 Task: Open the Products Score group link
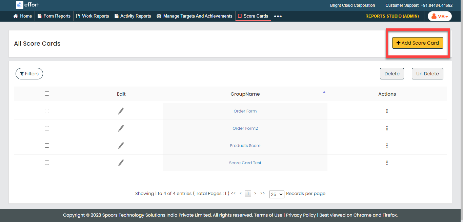coord(245,146)
